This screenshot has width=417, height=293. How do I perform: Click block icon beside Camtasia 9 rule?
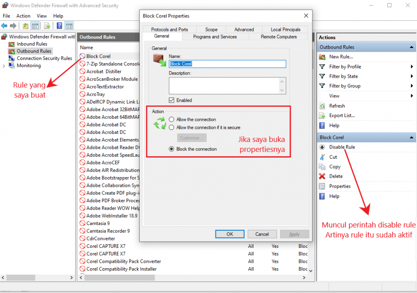(82, 223)
